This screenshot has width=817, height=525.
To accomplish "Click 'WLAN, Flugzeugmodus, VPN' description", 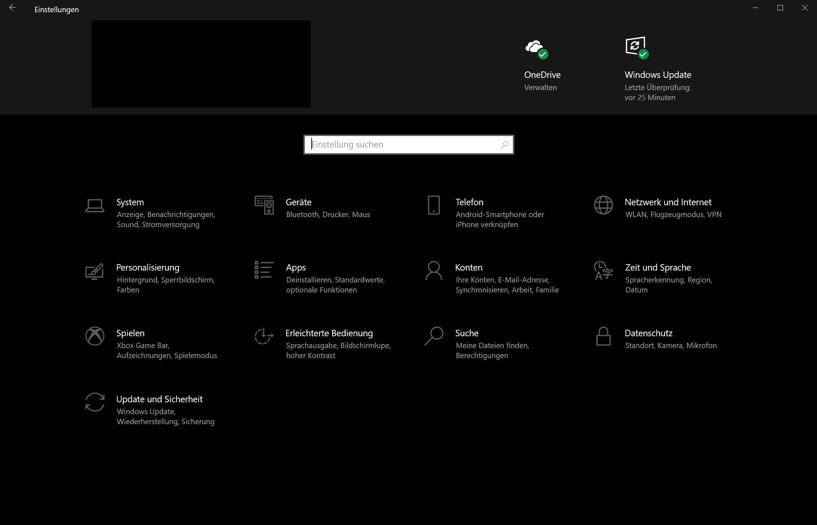I will pyautogui.click(x=673, y=215).
